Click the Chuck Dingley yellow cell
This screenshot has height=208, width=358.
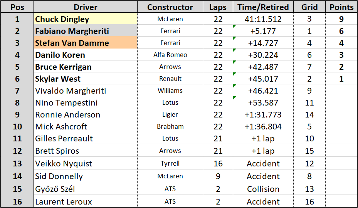click(86, 19)
